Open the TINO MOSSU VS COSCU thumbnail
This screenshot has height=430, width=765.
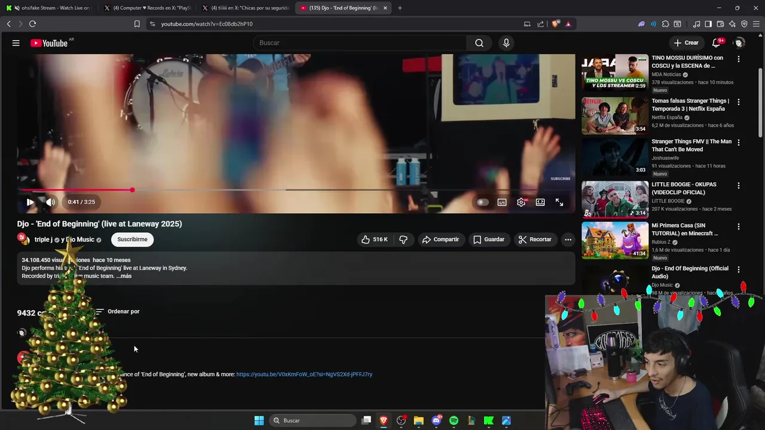coord(615,73)
